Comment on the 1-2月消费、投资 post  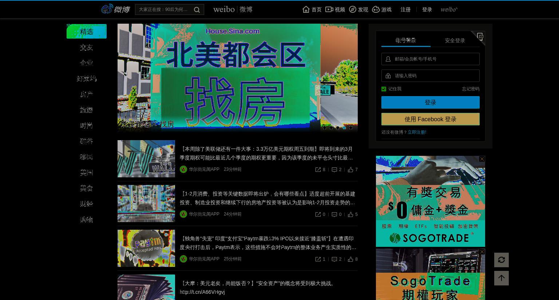[x=334, y=214]
